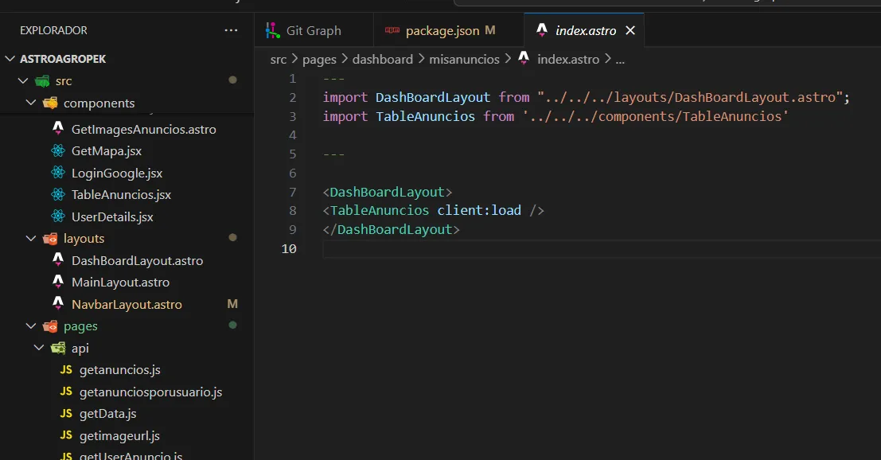Screen dimensions: 881x460
Task: Collapse the pages folder chevron
Action: click(x=31, y=326)
